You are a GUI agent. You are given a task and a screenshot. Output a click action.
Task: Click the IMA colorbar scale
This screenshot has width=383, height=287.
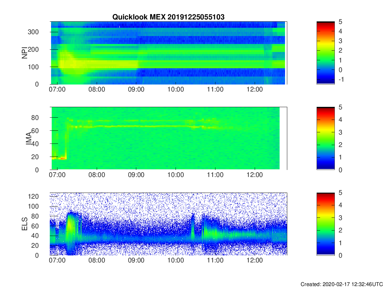[x=326, y=138]
